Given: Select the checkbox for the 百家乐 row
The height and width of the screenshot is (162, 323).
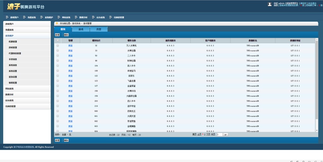Looking at the screenshot, I should 57,76.
